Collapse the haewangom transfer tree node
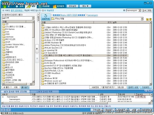Screen dimensions: 154x115 (x=3, y=97)
